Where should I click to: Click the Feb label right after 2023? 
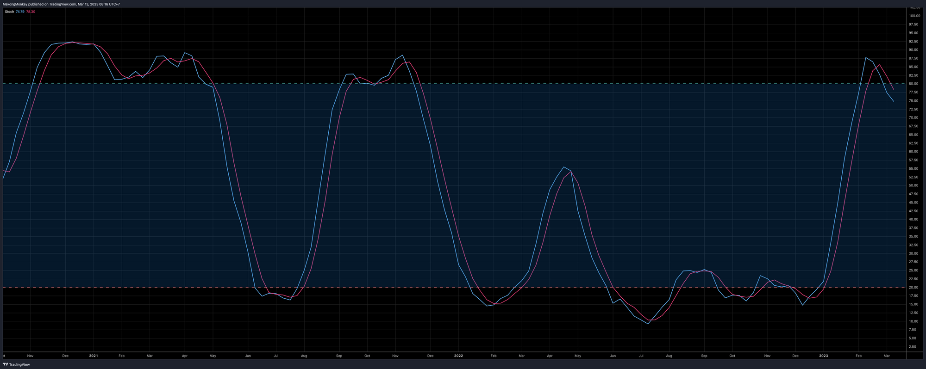pyautogui.click(x=858, y=356)
